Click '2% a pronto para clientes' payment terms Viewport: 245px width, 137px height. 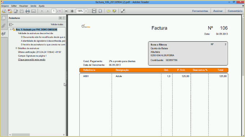pos(122,61)
